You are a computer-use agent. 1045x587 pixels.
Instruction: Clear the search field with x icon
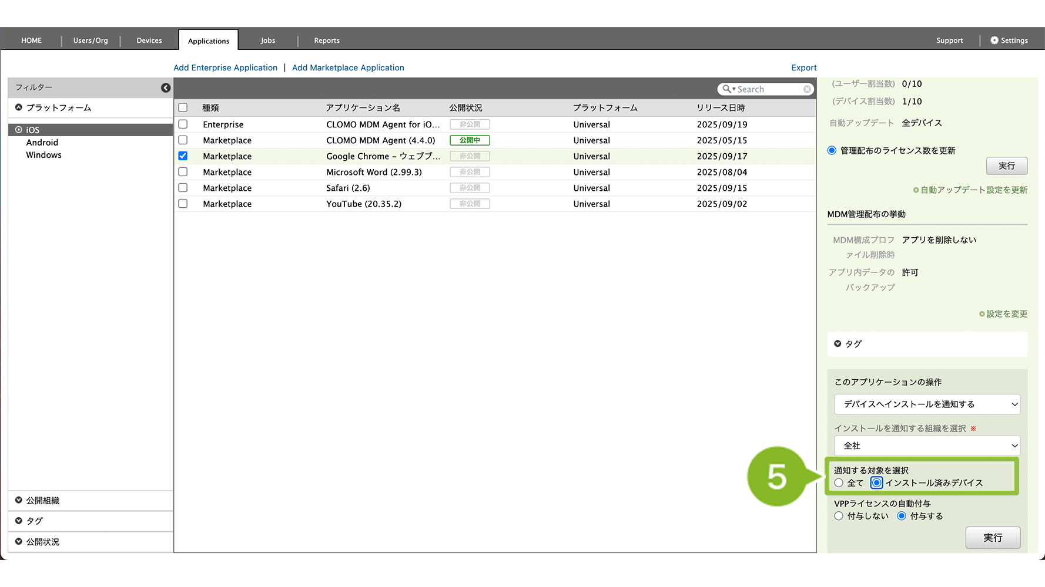(x=807, y=89)
